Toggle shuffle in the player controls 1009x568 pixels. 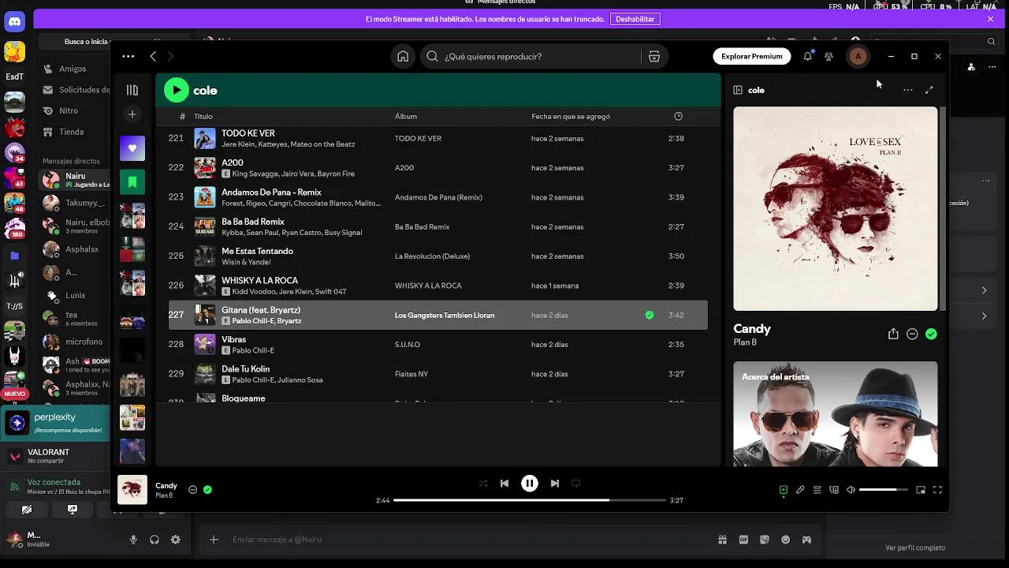[483, 484]
